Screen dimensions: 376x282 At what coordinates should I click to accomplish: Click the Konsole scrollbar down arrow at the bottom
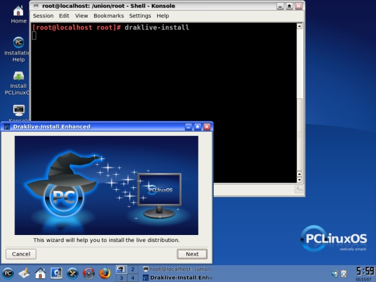[300, 180]
